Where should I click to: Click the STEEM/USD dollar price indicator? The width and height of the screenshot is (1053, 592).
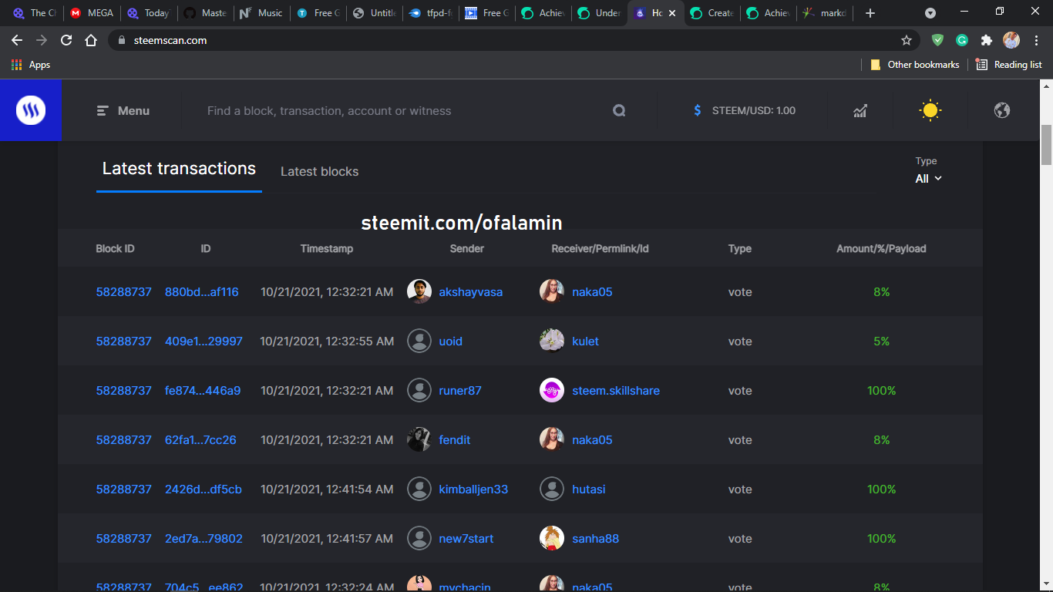tap(744, 111)
